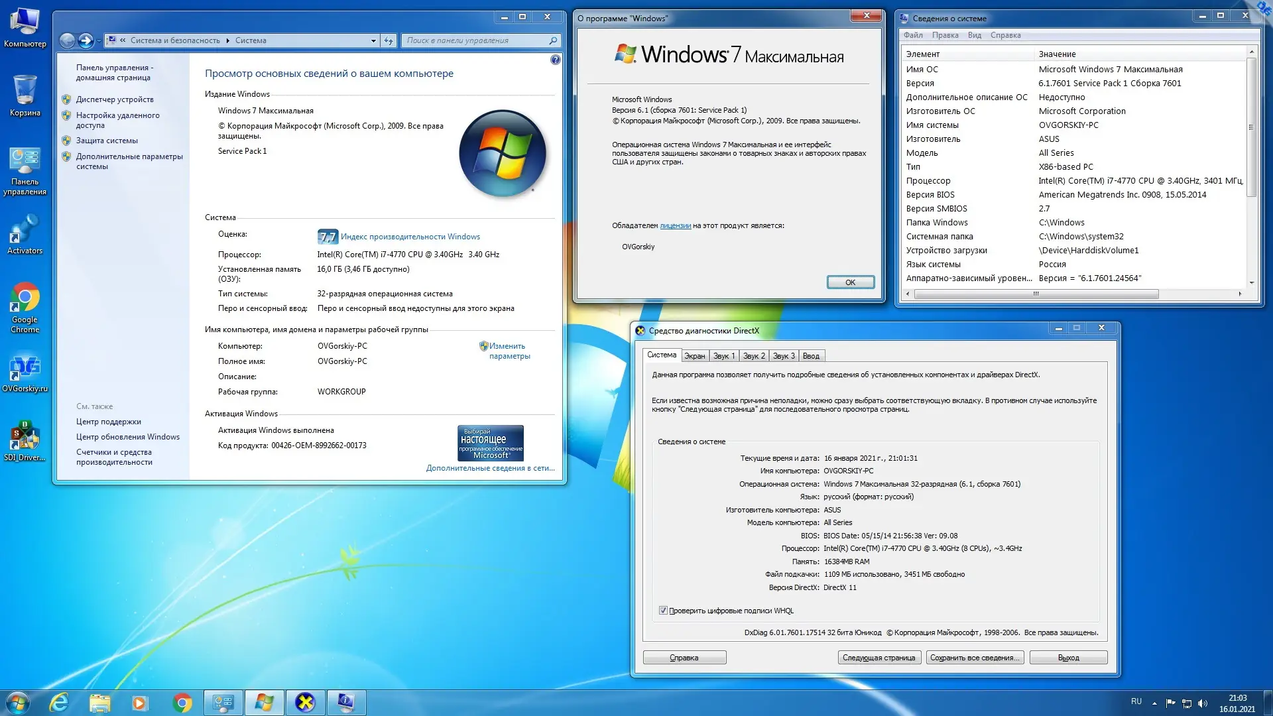Click the volume speaker tray icon
This screenshot has height=716, width=1273.
[x=1203, y=703]
